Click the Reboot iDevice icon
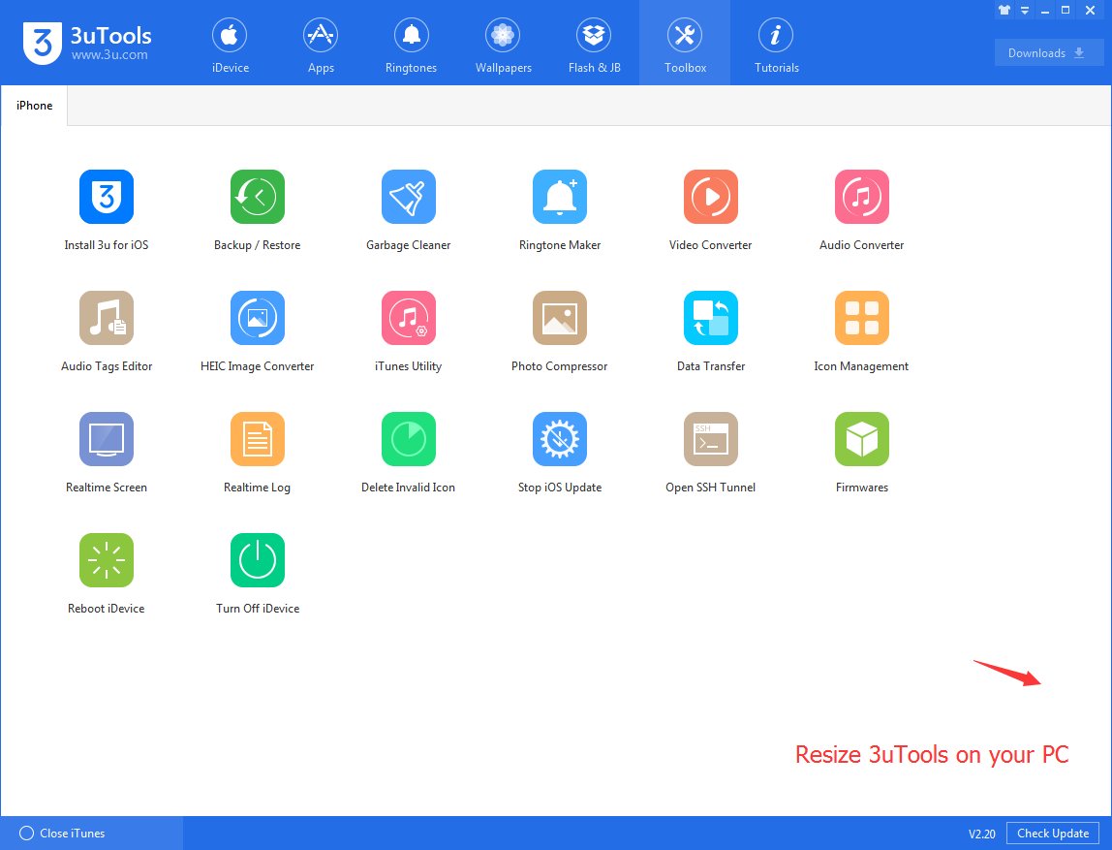Image resolution: width=1112 pixels, height=850 pixels. (107, 560)
